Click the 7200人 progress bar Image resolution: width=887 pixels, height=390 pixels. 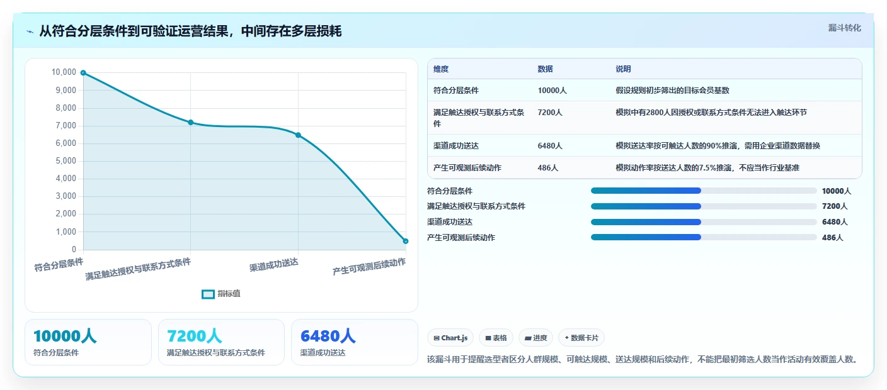click(704, 206)
